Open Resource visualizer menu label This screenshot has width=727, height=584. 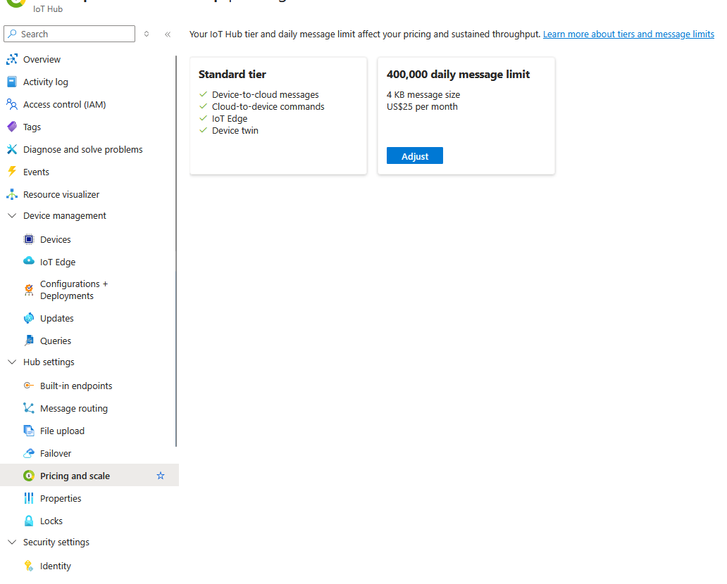click(x=61, y=194)
